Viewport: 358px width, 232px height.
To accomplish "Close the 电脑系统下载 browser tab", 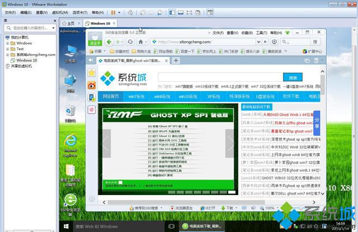I will click(167, 61).
